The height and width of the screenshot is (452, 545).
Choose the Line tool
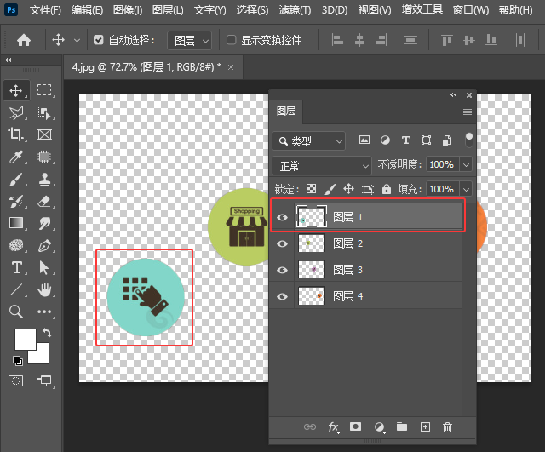pos(16,289)
